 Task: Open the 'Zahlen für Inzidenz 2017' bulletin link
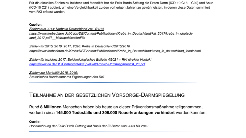coord(90,60)
